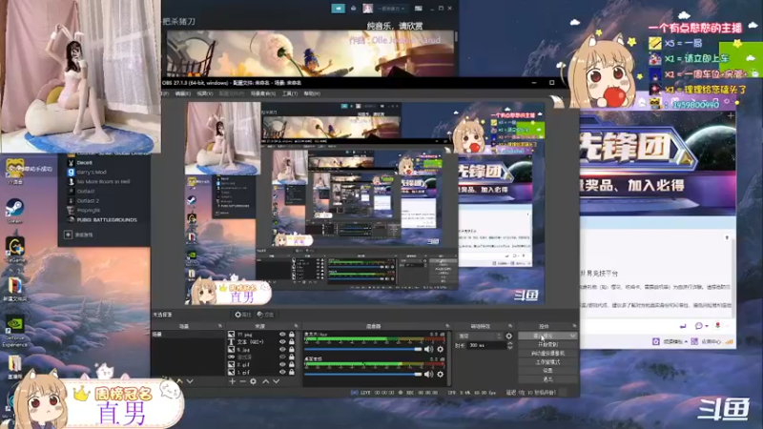Remove selected source with minus icon
Viewport: 763px width, 429px height.
tap(242, 381)
